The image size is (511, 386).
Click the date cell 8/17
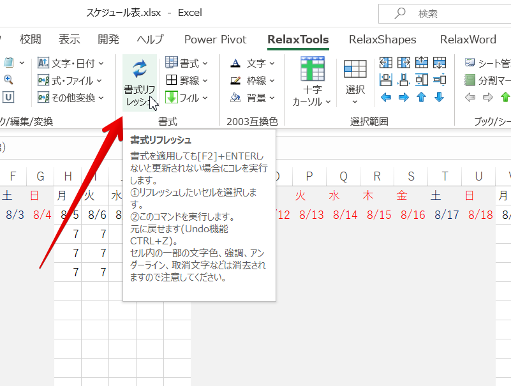pos(445,215)
